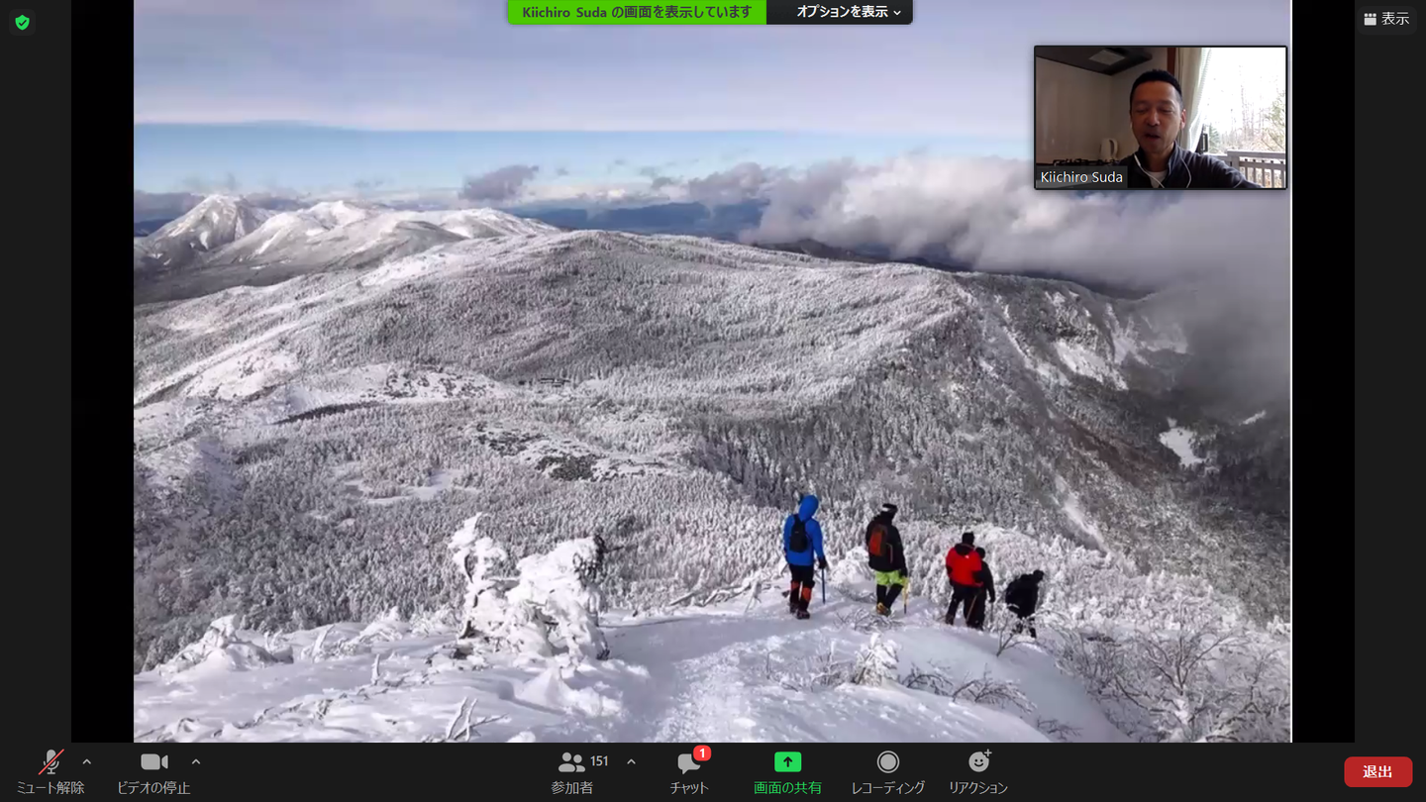Viewport: 1426px width, 802px height.
Task: Unmute microphone with ミュート解除 icon
Action: [x=51, y=772]
